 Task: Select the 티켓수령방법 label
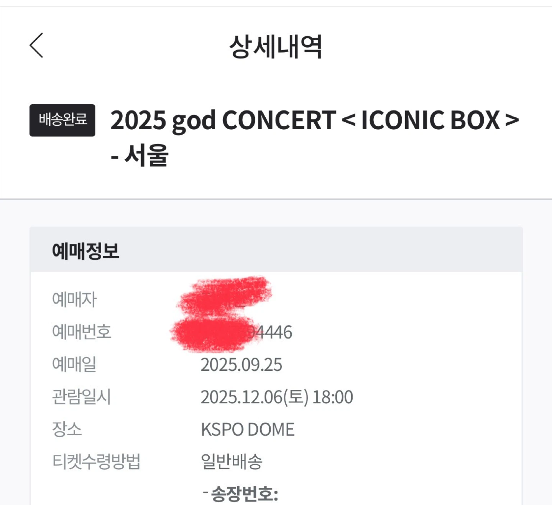96,461
